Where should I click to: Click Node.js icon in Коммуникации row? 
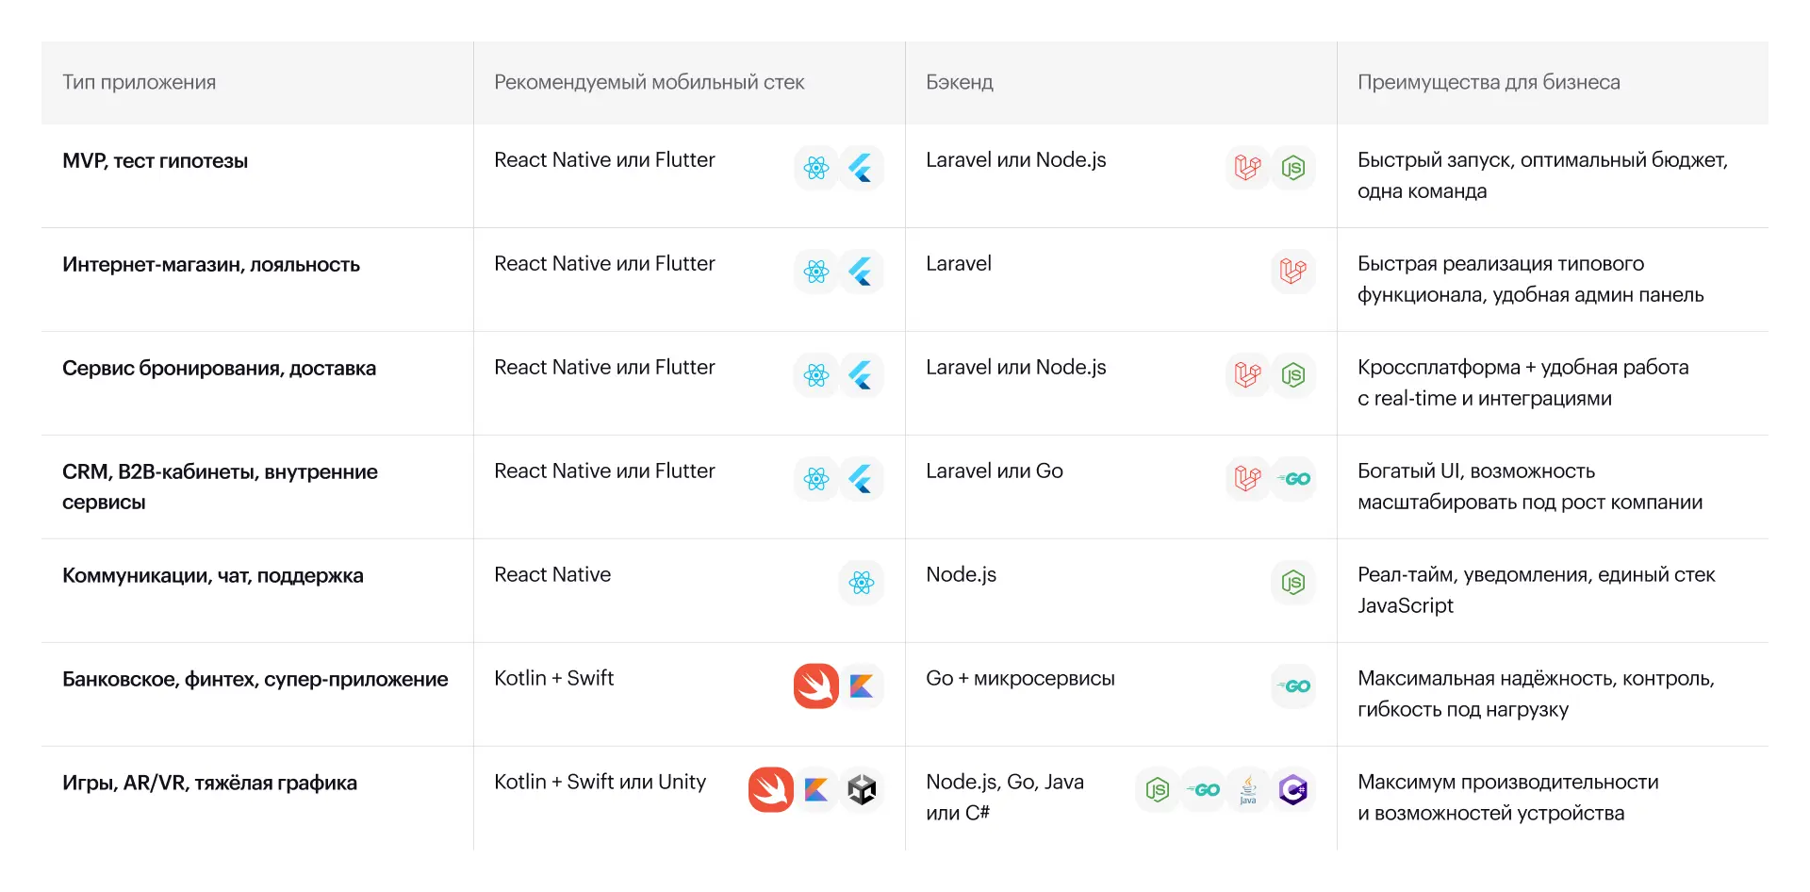coord(1292,583)
